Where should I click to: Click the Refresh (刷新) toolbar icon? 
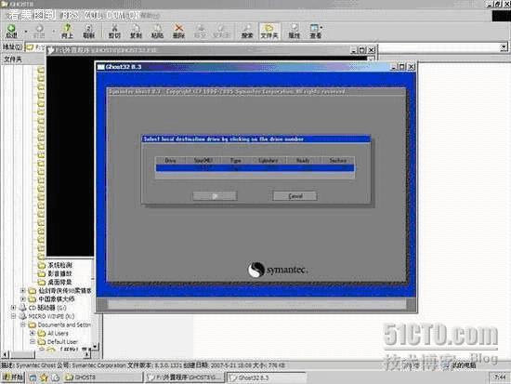pos(88,31)
